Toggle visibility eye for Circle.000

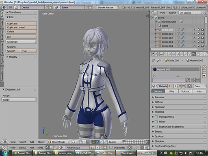pyautogui.click(x=195, y=30)
